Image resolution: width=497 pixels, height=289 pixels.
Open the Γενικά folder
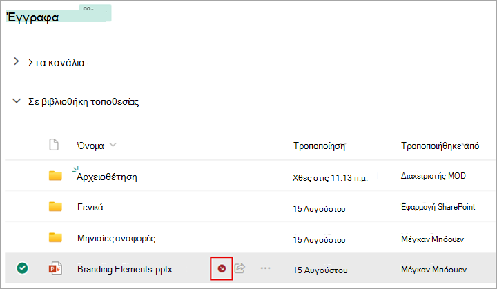[x=90, y=207]
